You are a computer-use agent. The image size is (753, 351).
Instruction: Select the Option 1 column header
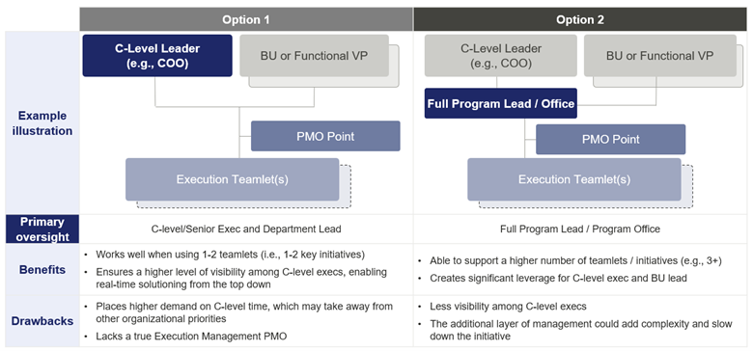pyautogui.click(x=246, y=19)
